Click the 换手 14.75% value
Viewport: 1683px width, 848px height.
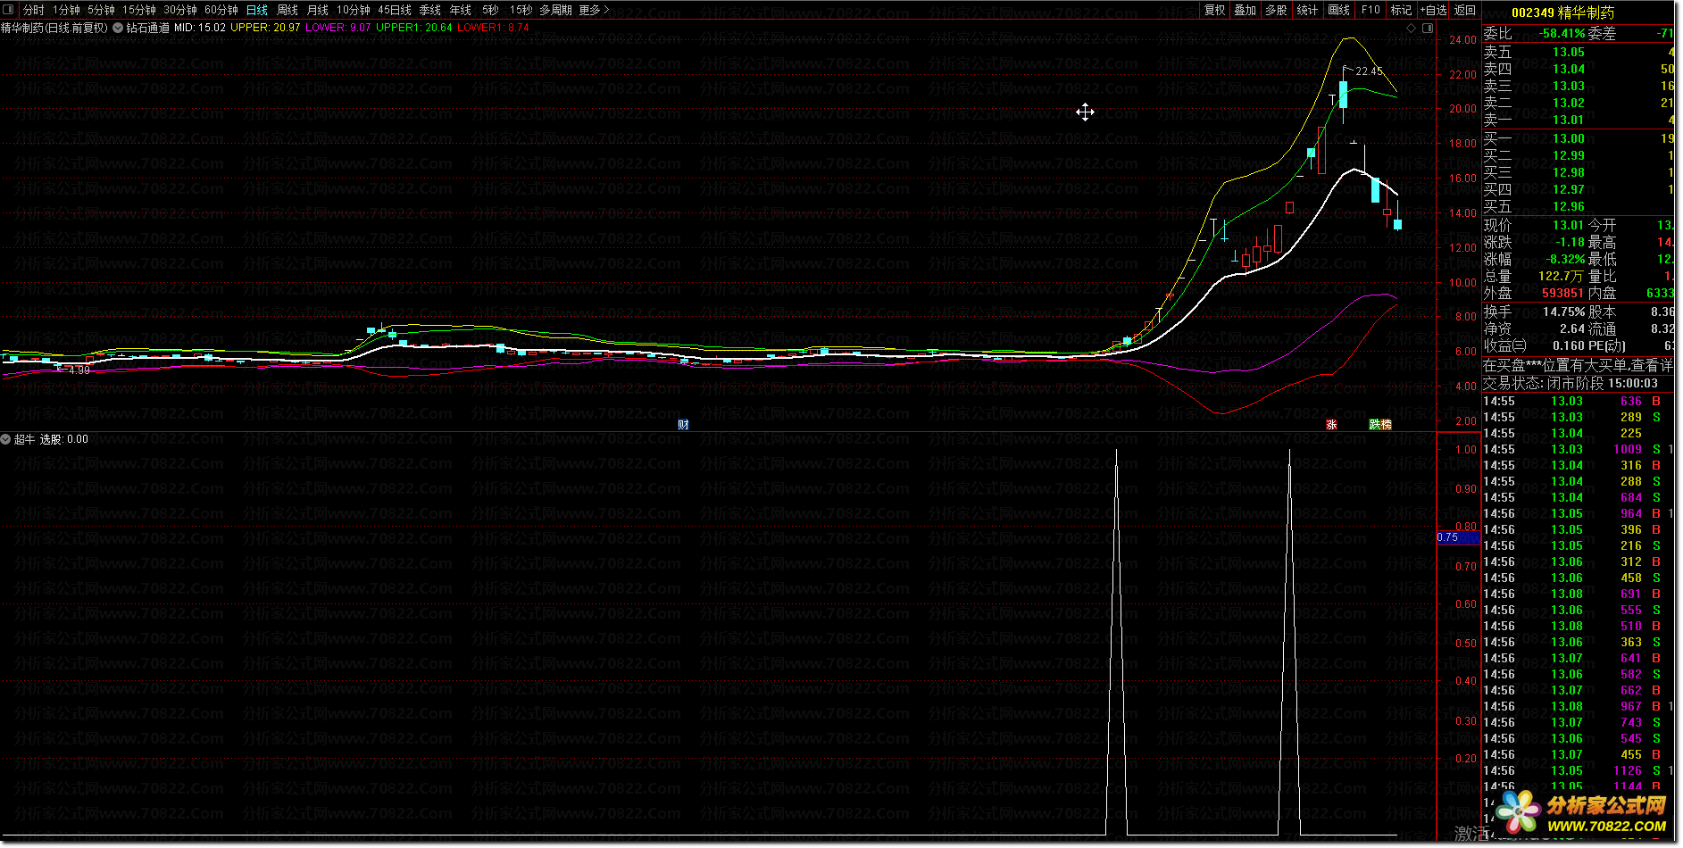click(x=1564, y=312)
